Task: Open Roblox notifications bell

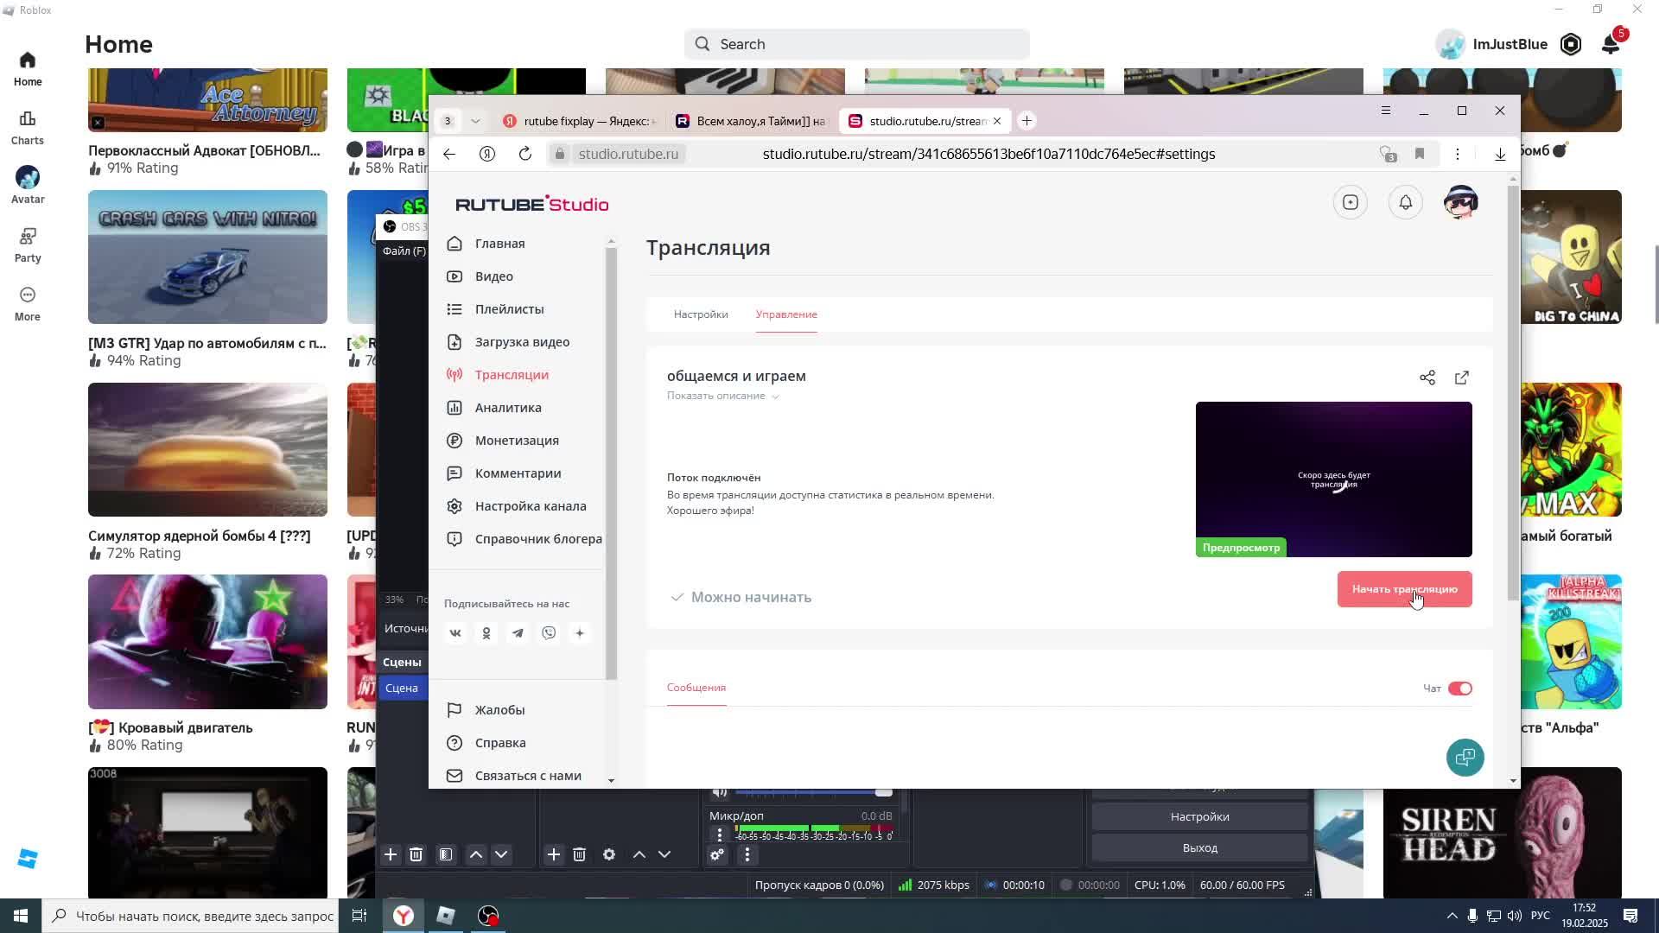Action: [x=1611, y=44]
